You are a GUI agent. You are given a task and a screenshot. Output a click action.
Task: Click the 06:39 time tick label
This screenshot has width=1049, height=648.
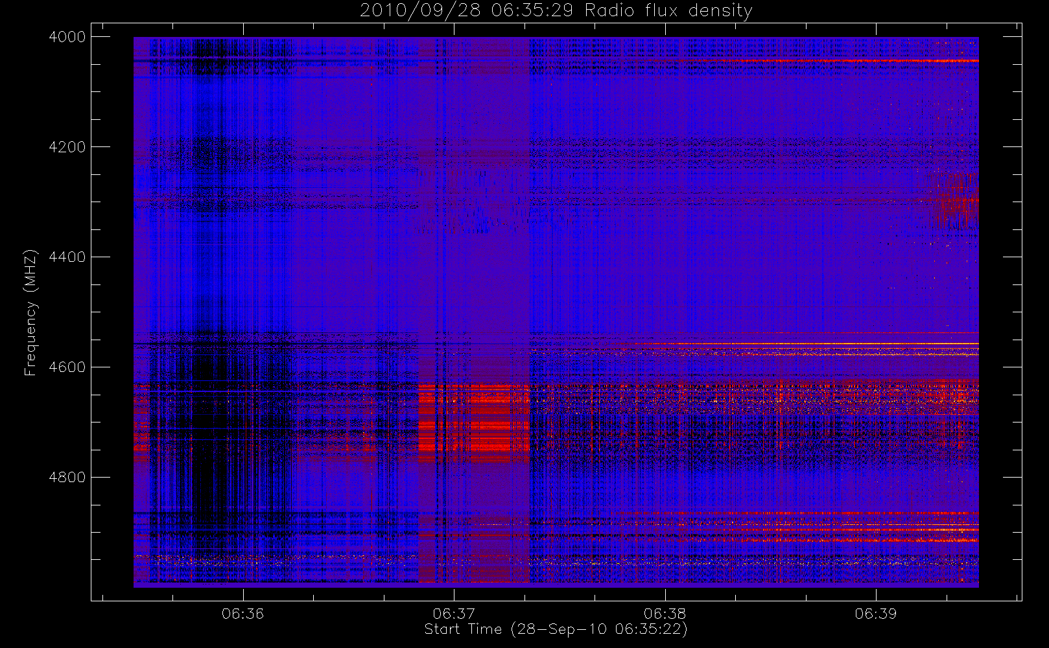pyautogui.click(x=876, y=614)
